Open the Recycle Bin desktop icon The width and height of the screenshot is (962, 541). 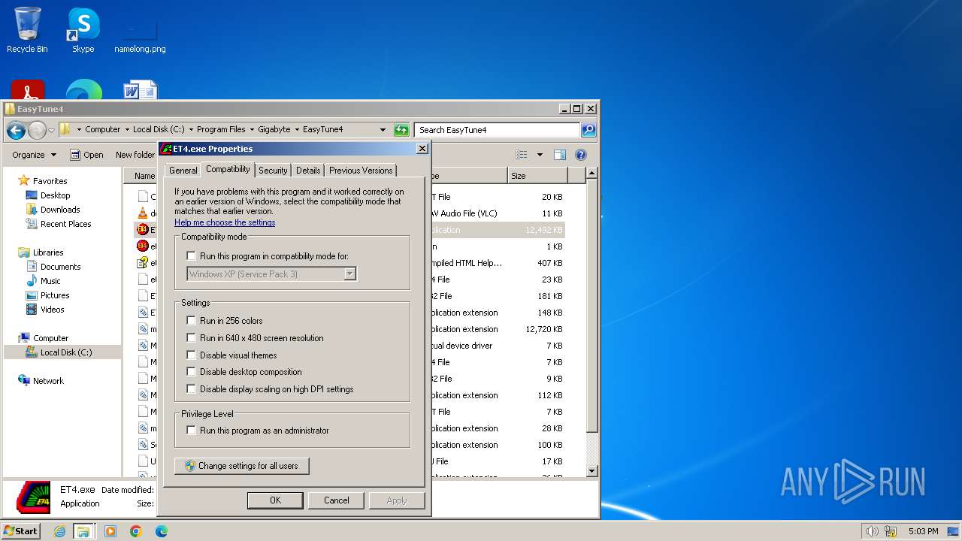(27, 30)
